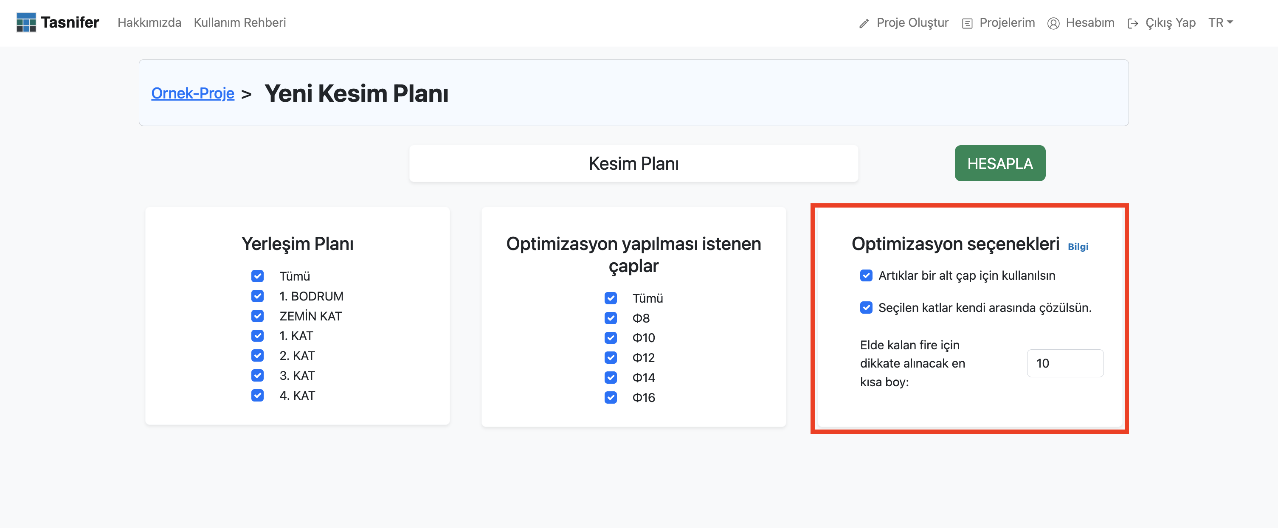
Task: Click the Kesim Planı name field
Action: click(x=633, y=163)
